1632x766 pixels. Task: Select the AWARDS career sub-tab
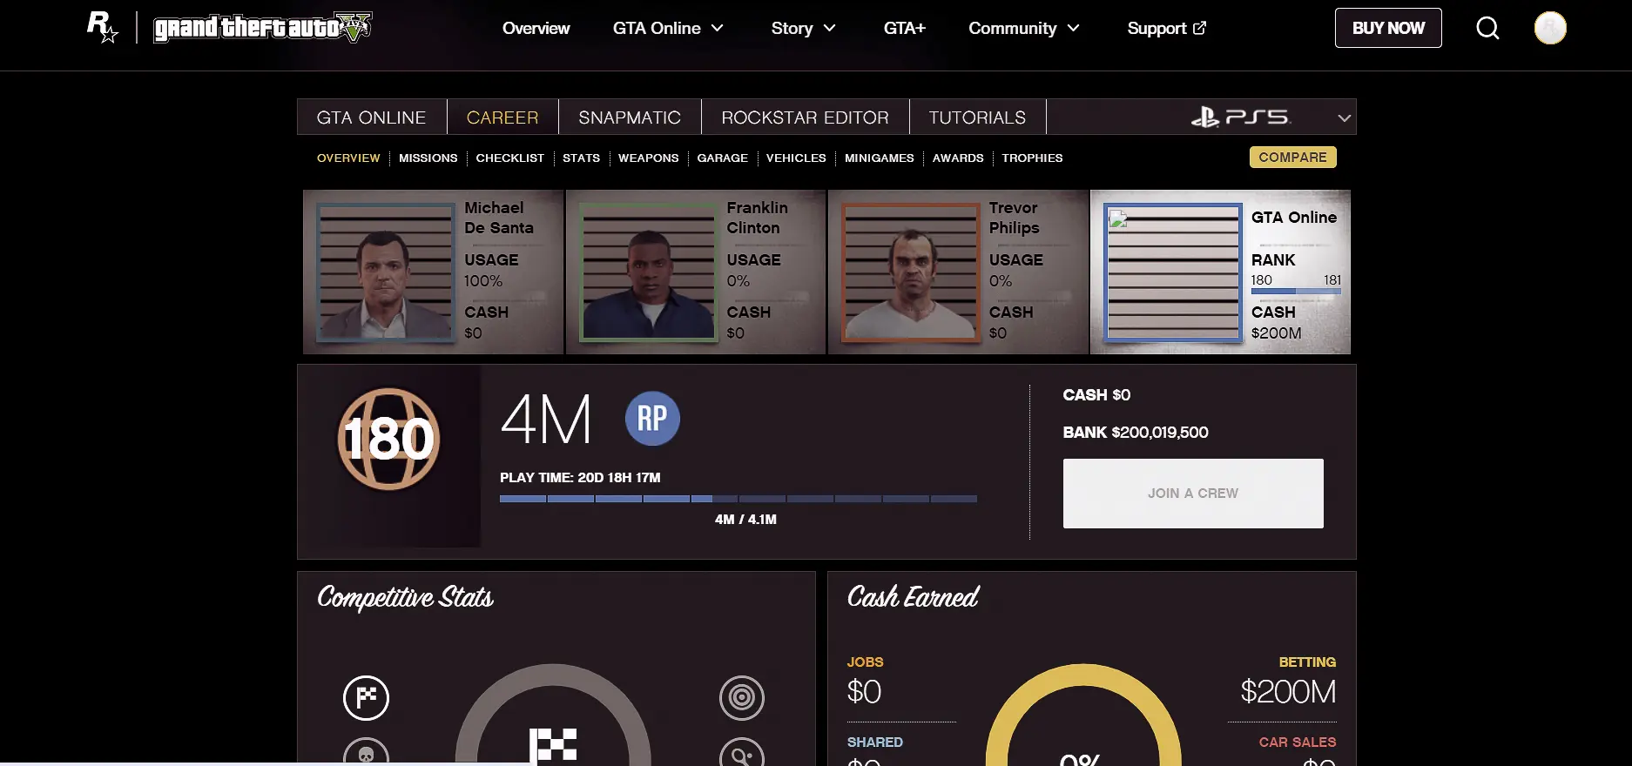pyautogui.click(x=958, y=158)
